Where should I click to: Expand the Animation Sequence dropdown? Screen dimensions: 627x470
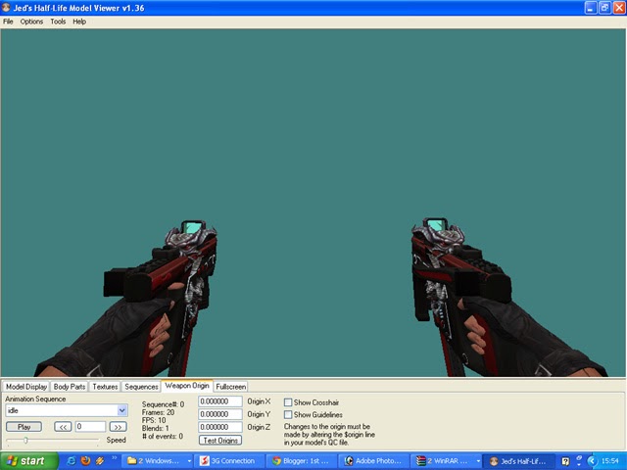click(x=121, y=410)
